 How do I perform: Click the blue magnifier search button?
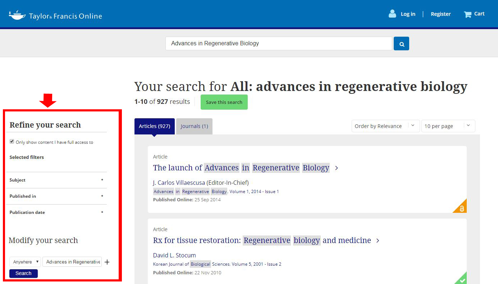[401, 43]
